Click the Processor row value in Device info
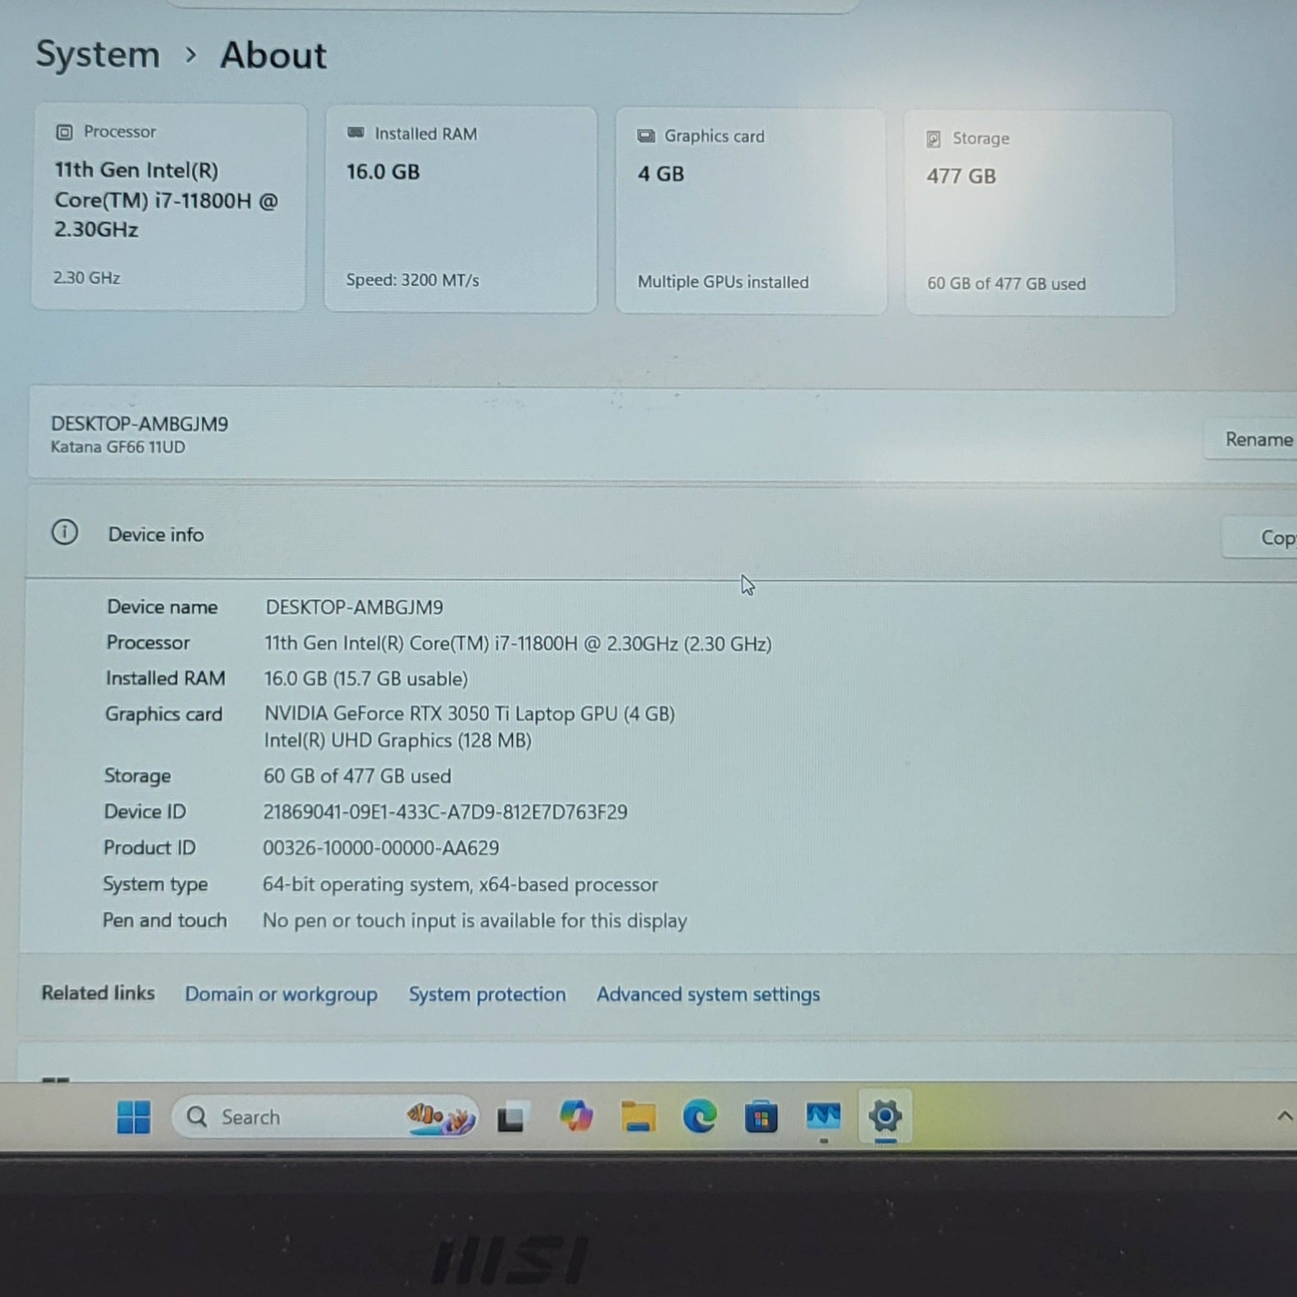Image resolution: width=1297 pixels, height=1297 pixels. click(517, 644)
